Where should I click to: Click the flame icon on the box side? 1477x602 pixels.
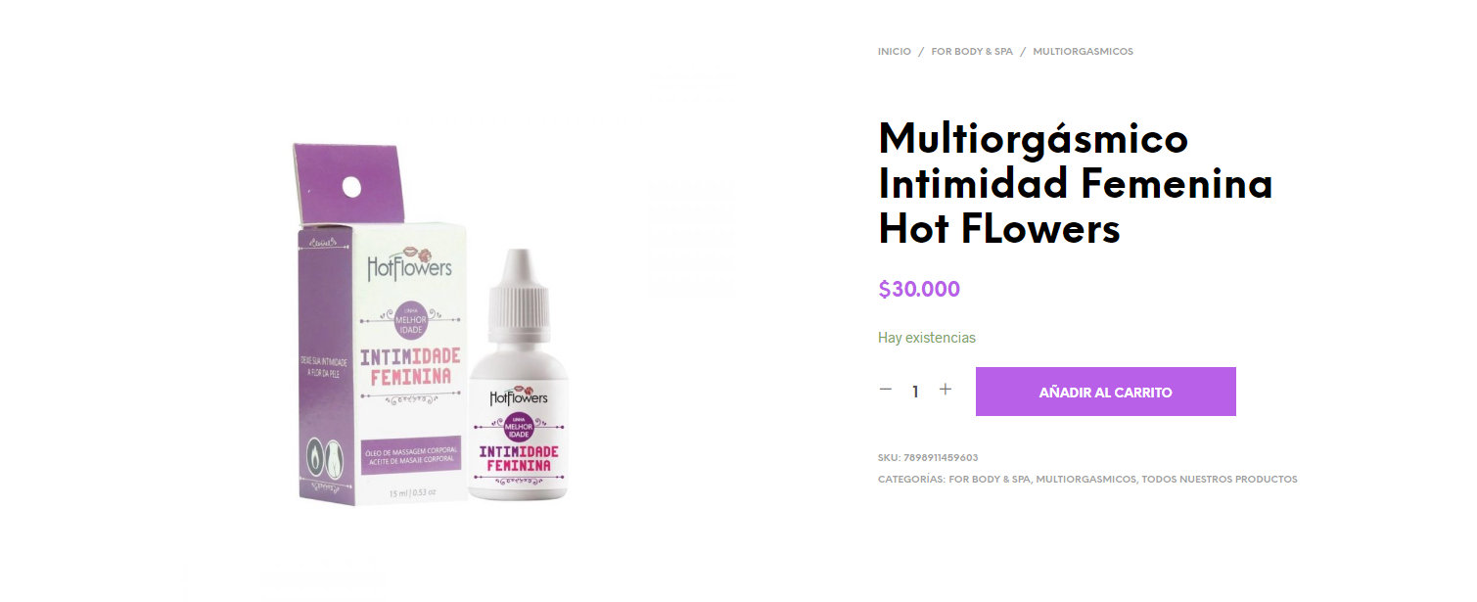317,454
